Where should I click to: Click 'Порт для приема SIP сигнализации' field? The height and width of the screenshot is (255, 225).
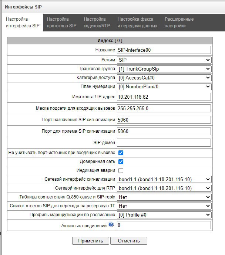(x=164, y=131)
